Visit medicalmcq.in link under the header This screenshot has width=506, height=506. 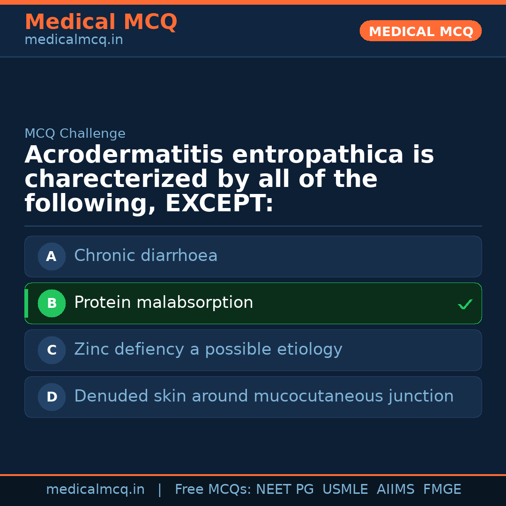pyautogui.click(x=74, y=40)
